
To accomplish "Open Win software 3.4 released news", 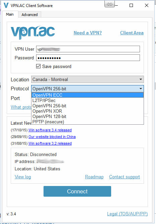I will click(50, 130).
